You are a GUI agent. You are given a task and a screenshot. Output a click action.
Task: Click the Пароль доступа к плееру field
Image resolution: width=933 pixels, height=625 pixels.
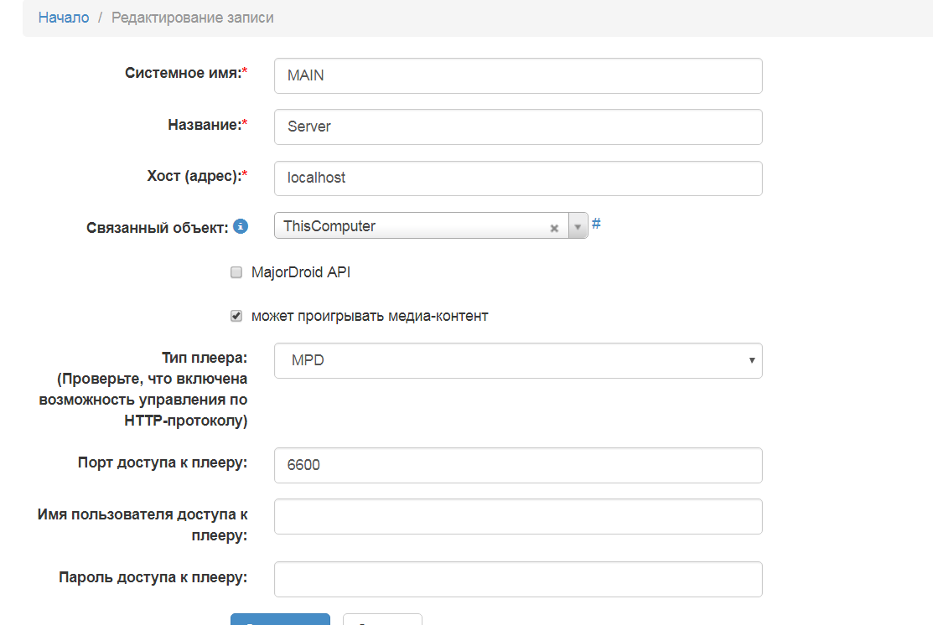coord(517,579)
